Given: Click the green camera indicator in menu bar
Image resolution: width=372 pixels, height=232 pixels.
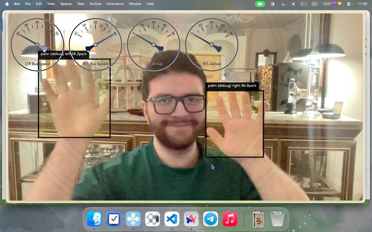Looking at the screenshot, I should click(260, 4).
